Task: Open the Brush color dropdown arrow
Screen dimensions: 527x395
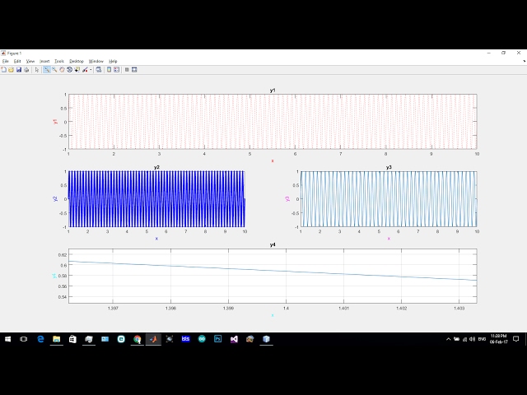Action: (x=91, y=70)
